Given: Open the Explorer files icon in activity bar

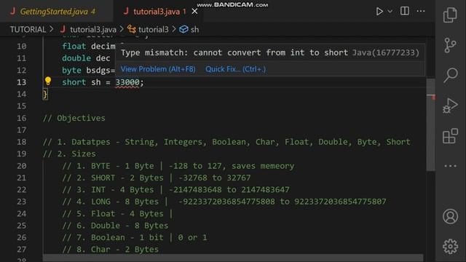Looking at the screenshot, I should click(x=450, y=15).
